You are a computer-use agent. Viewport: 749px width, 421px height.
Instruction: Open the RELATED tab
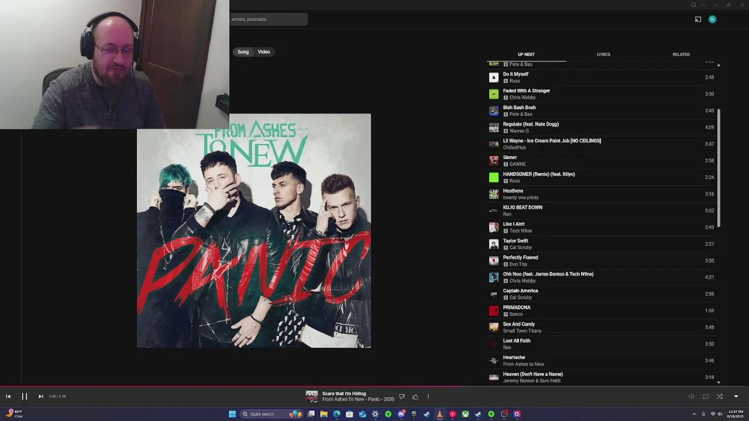pyautogui.click(x=681, y=54)
